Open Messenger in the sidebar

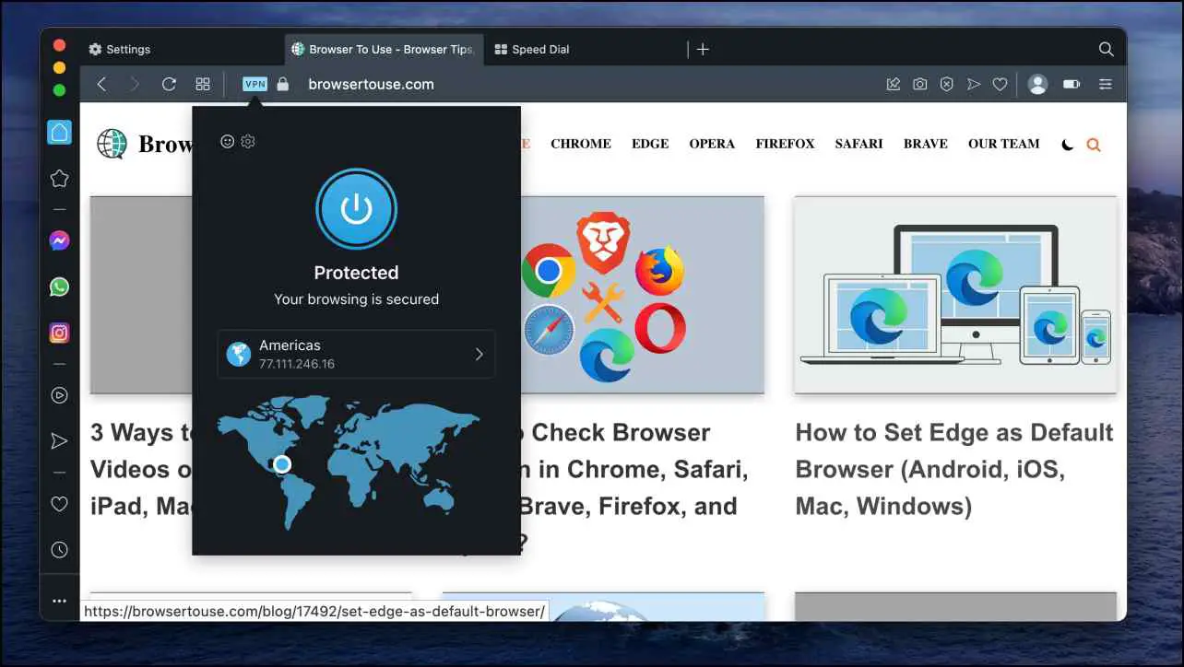59,241
